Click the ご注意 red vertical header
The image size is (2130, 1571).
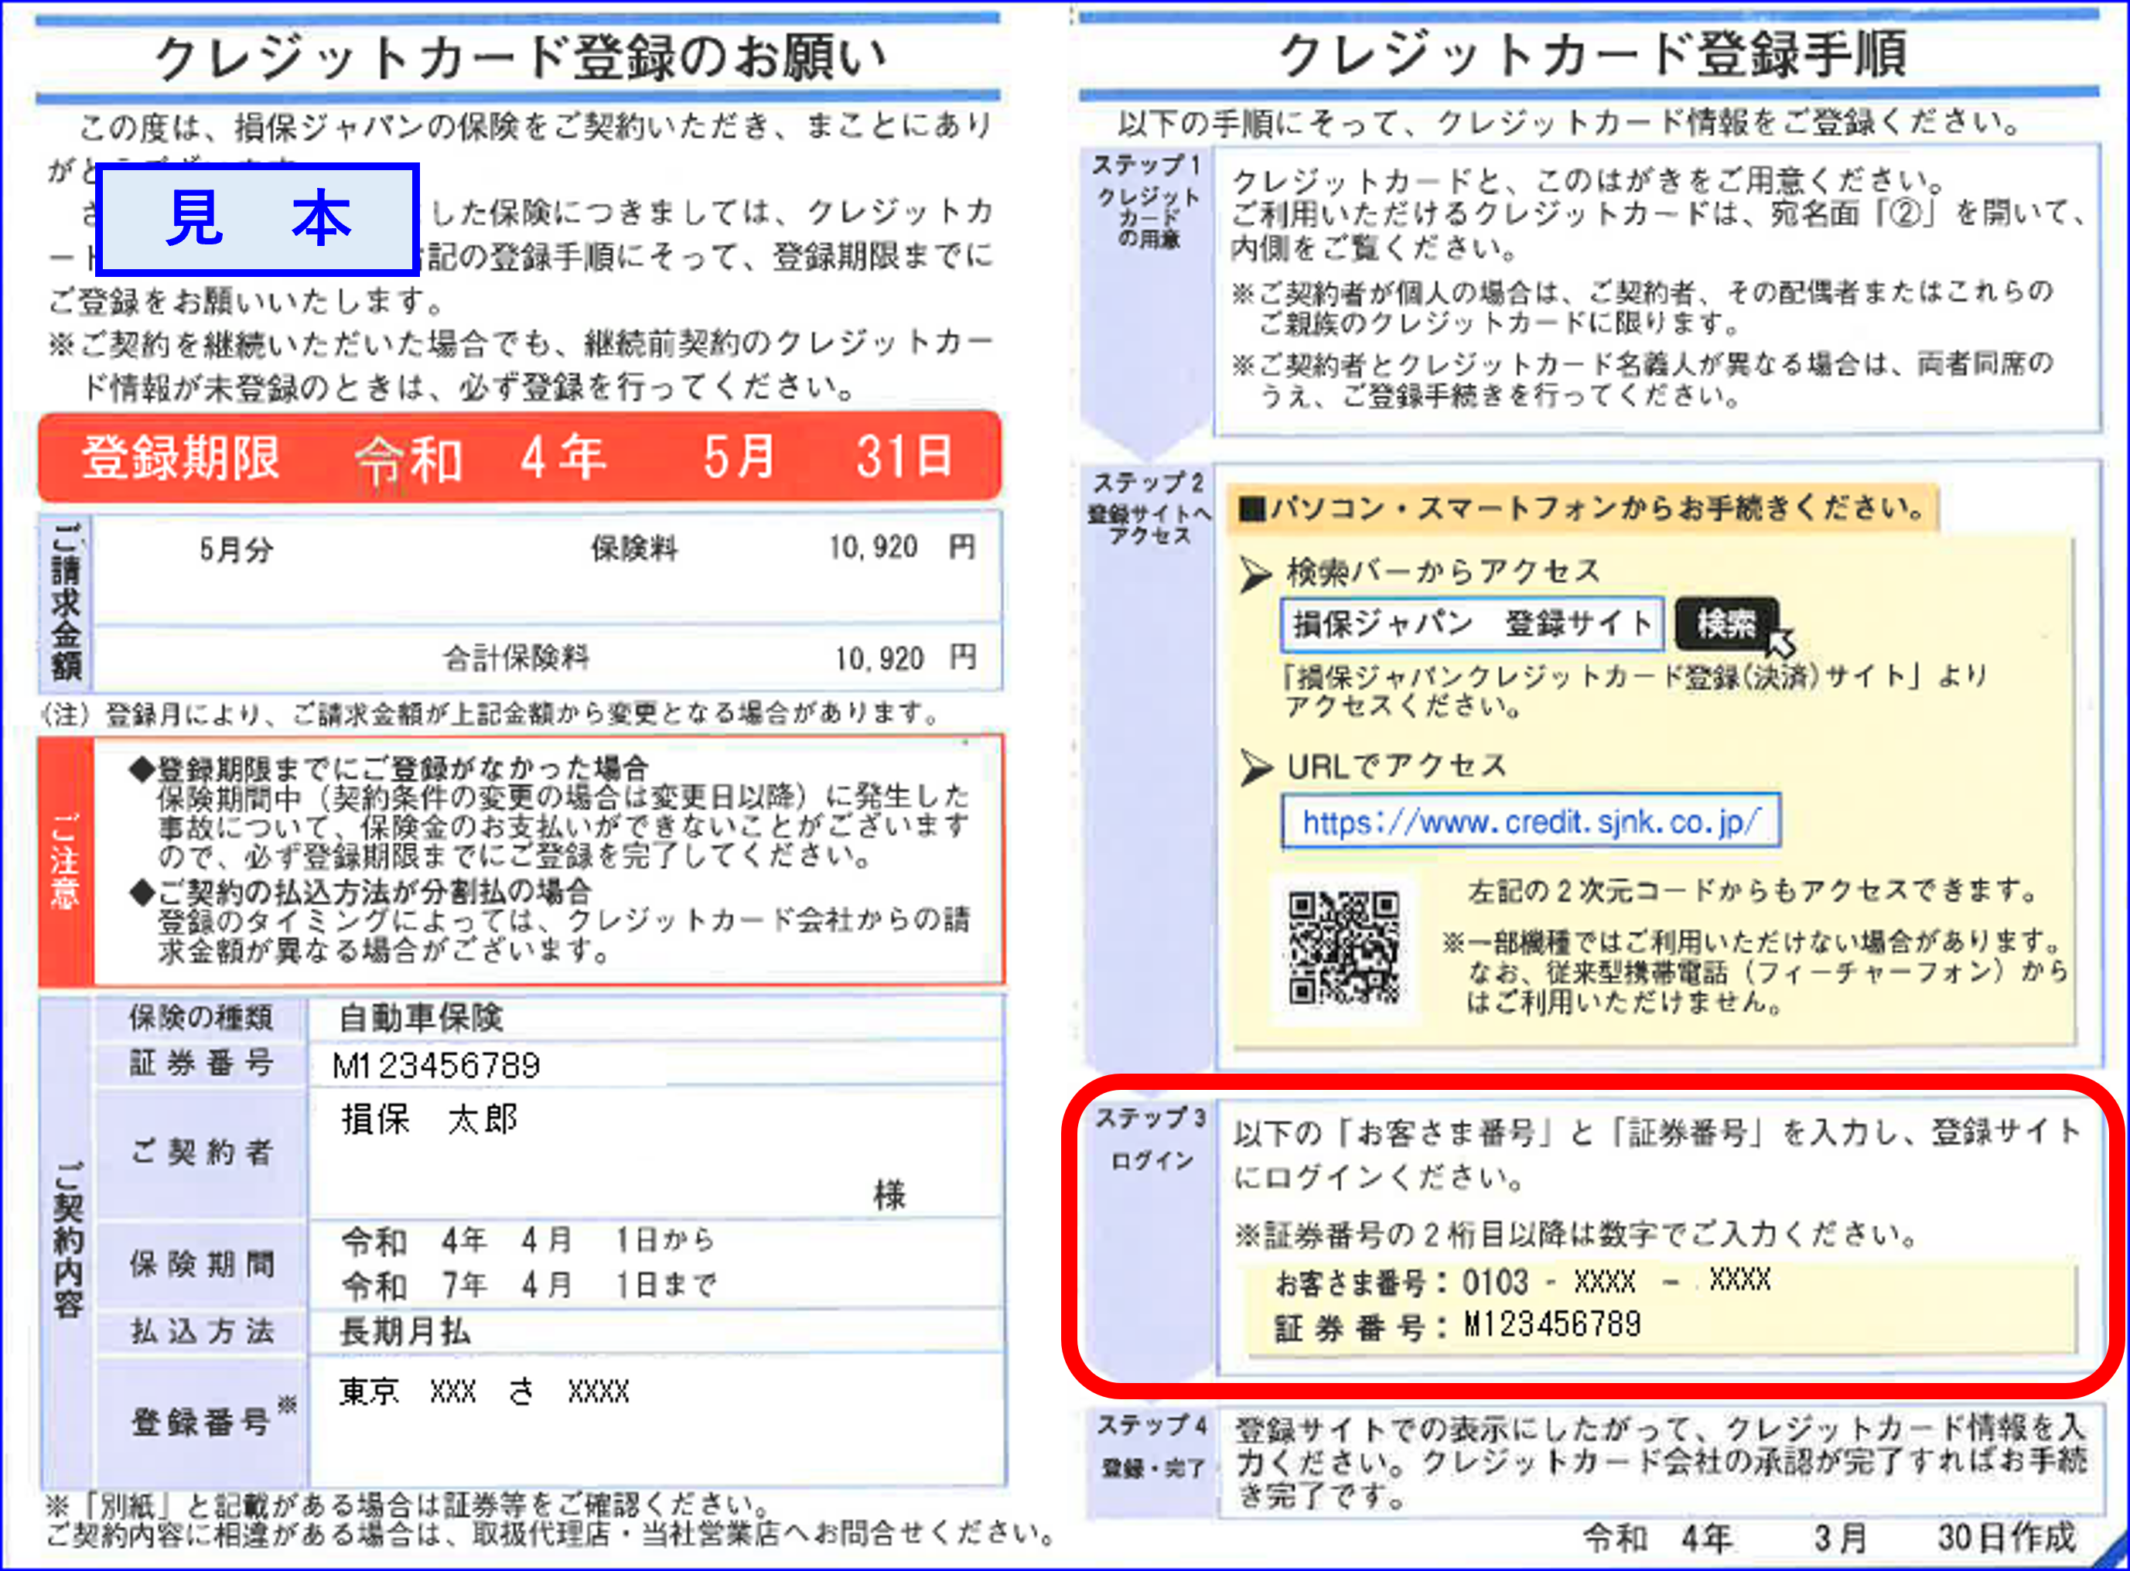(66, 862)
